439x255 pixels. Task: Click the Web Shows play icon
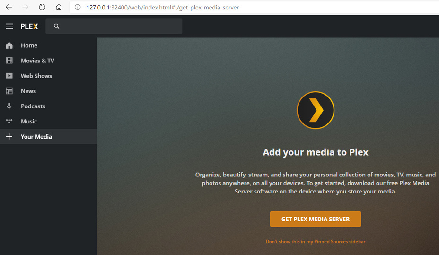(9, 76)
